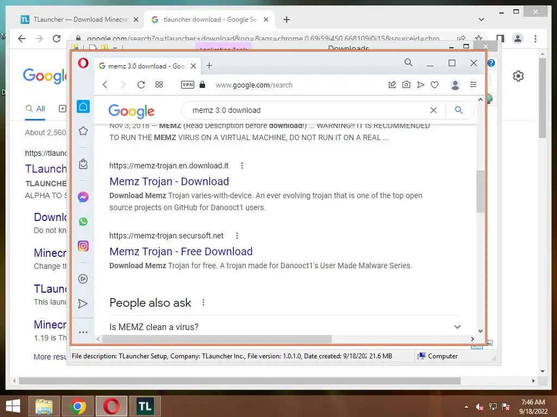557x417 pixels.
Task: Open Chrome from taskbar
Action: pos(78,406)
